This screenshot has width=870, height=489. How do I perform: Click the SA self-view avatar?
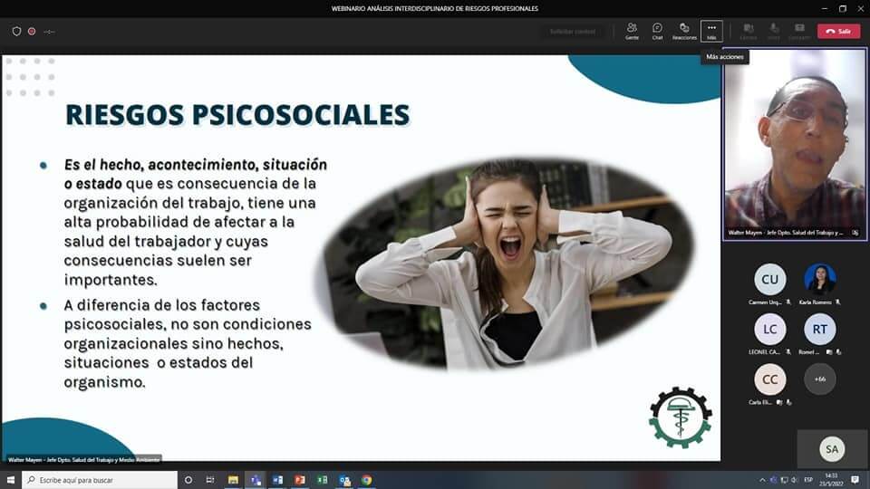[832, 449]
